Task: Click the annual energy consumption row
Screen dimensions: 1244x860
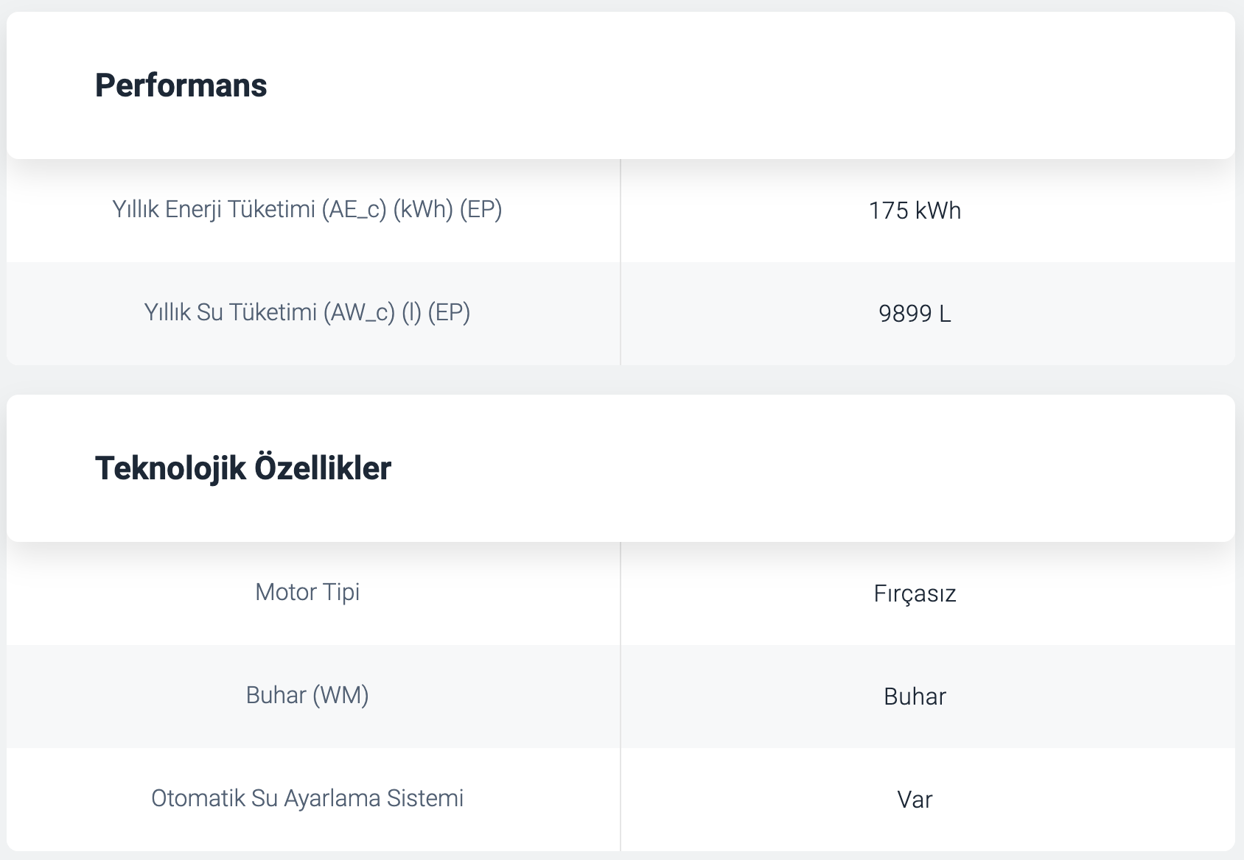Action: pyautogui.click(x=621, y=211)
